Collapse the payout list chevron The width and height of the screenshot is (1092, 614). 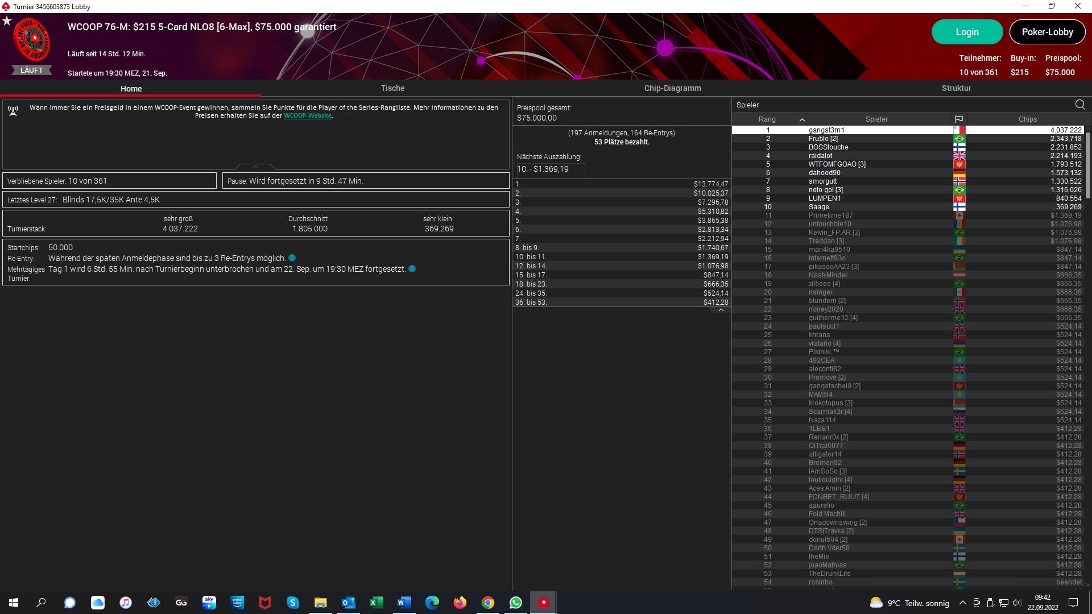721,310
